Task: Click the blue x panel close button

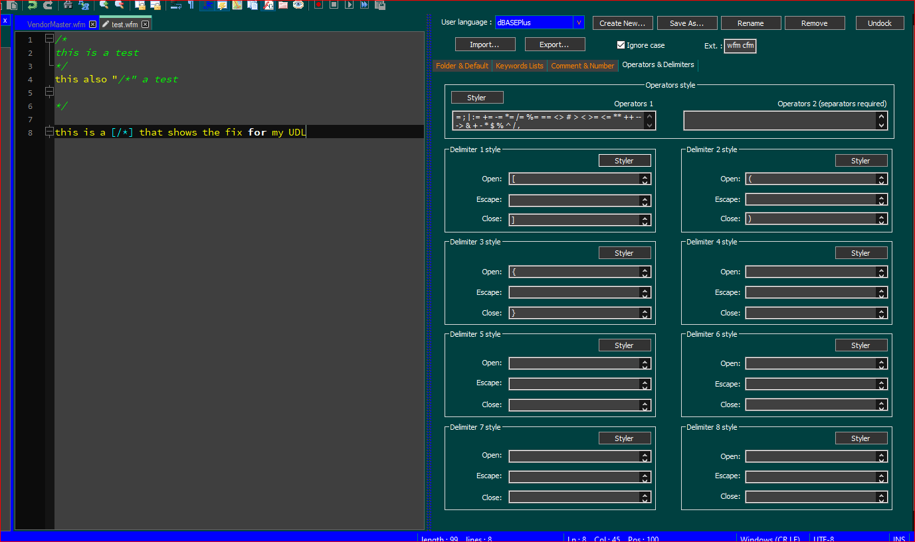Action: 5,21
